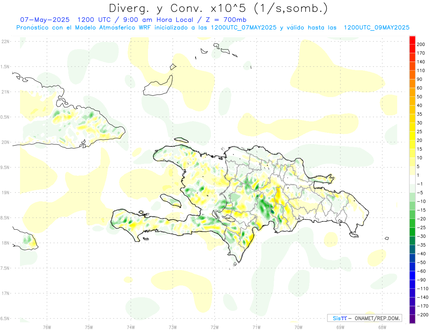
Task: Click the '9.5N' latitude label
Action: pos(5,167)
